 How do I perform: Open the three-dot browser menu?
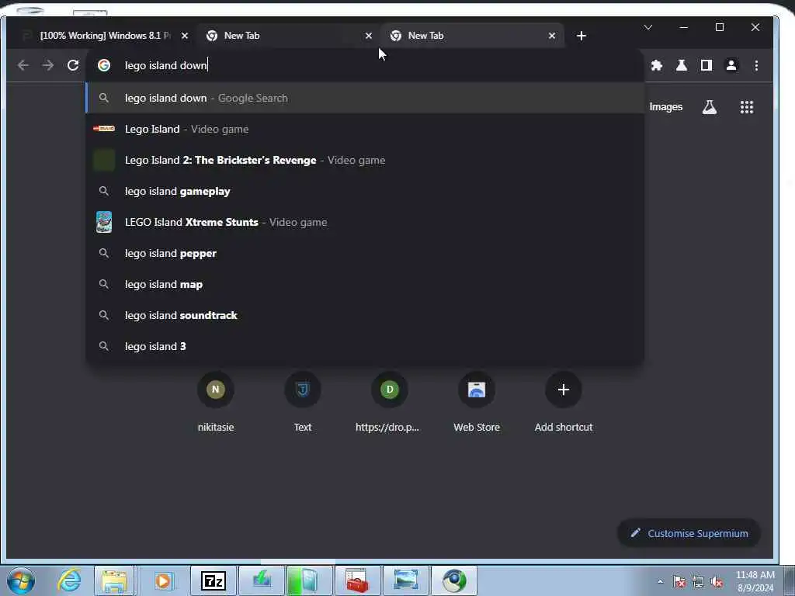(x=756, y=65)
